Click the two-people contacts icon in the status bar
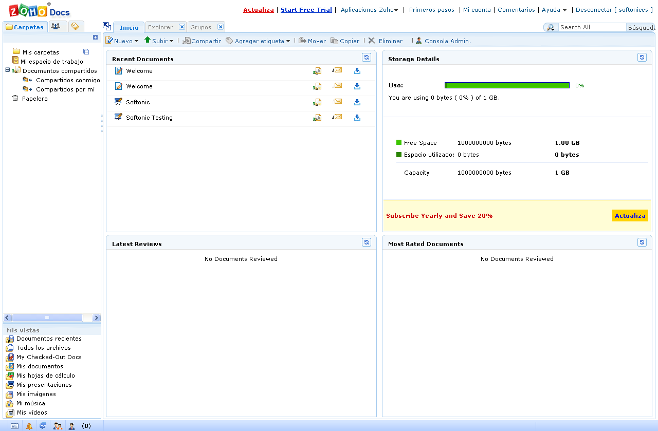This screenshot has height=431, width=658. click(58, 426)
